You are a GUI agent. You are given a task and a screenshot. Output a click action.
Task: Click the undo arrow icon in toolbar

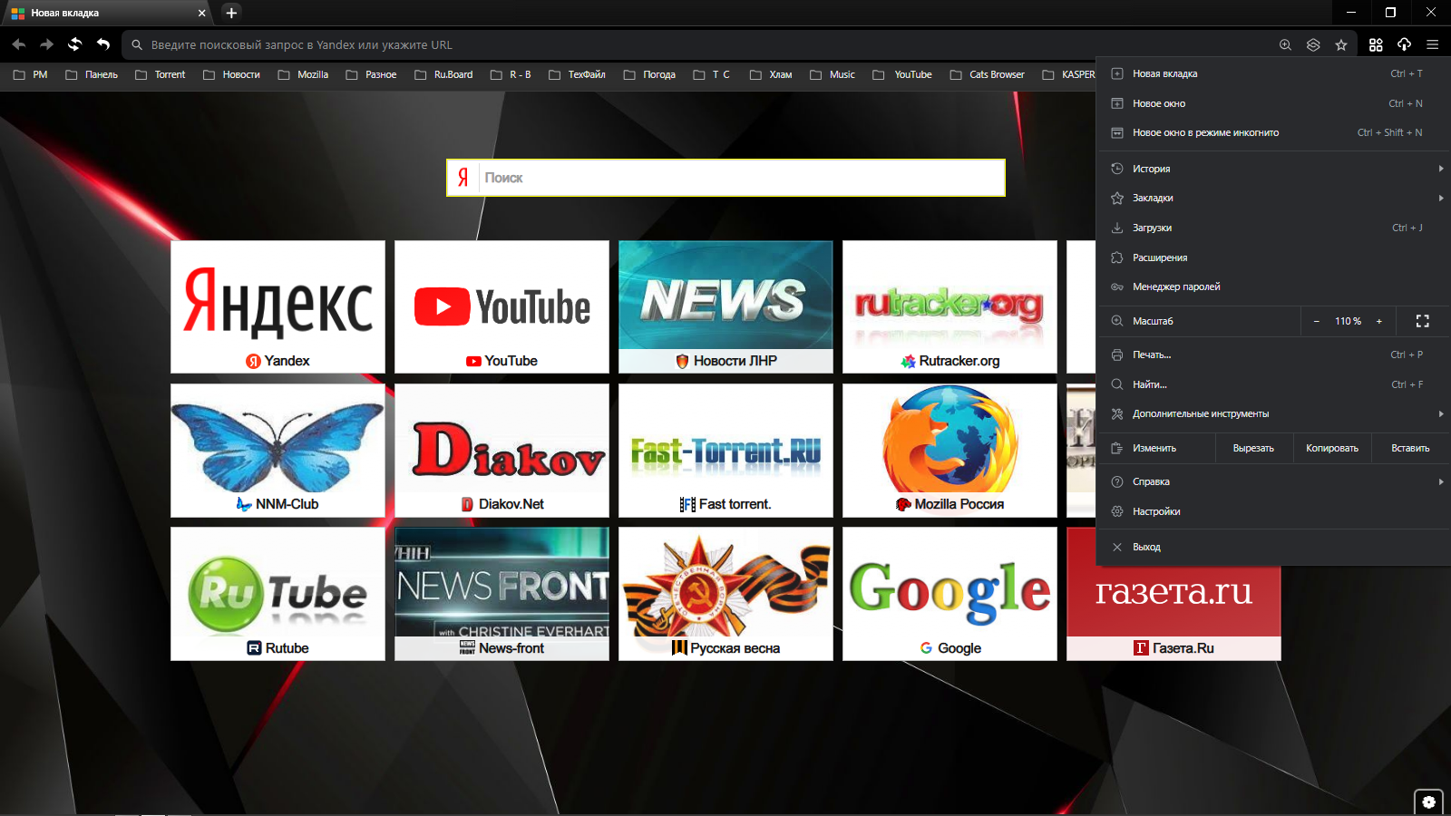tap(103, 44)
